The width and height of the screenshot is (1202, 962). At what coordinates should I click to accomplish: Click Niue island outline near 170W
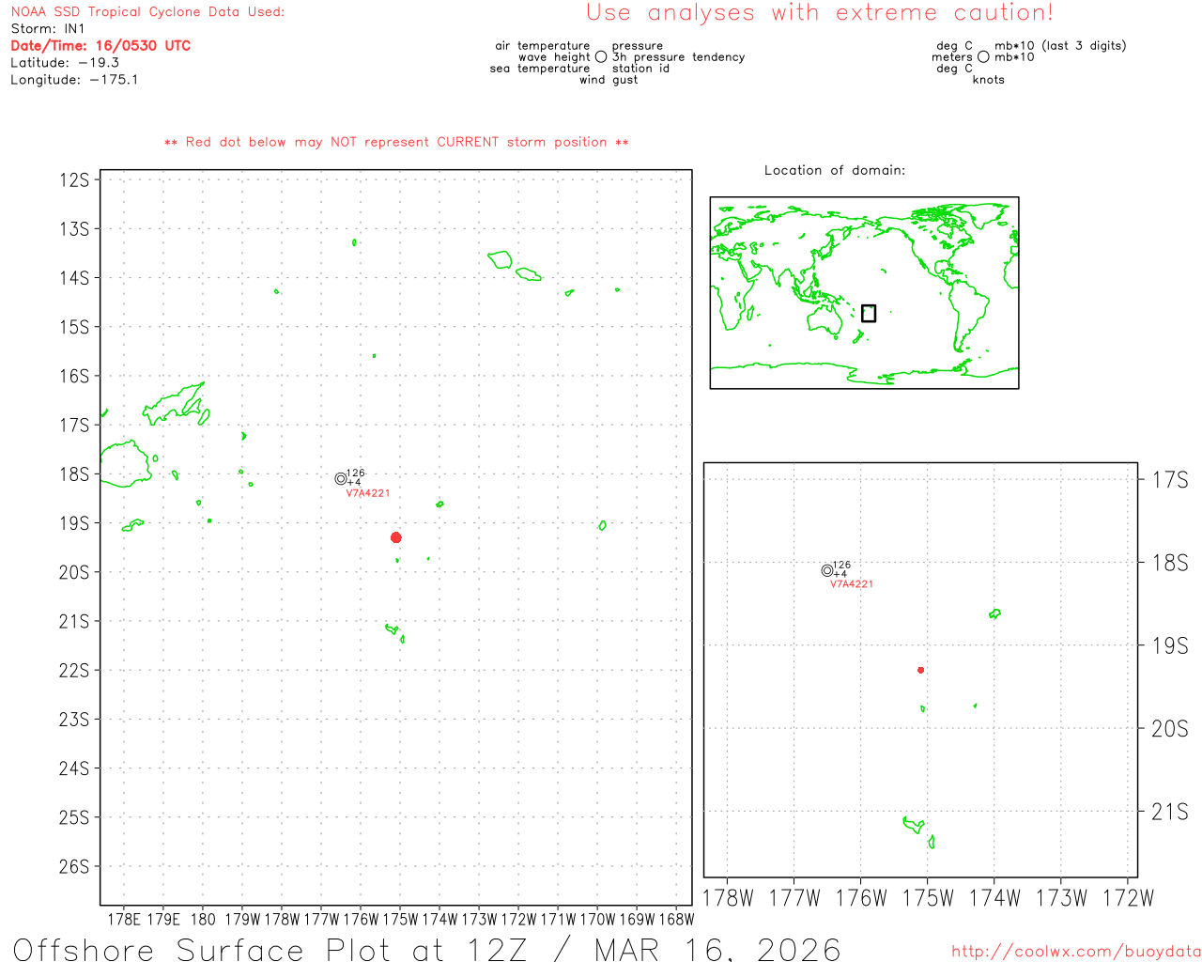(x=602, y=525)
